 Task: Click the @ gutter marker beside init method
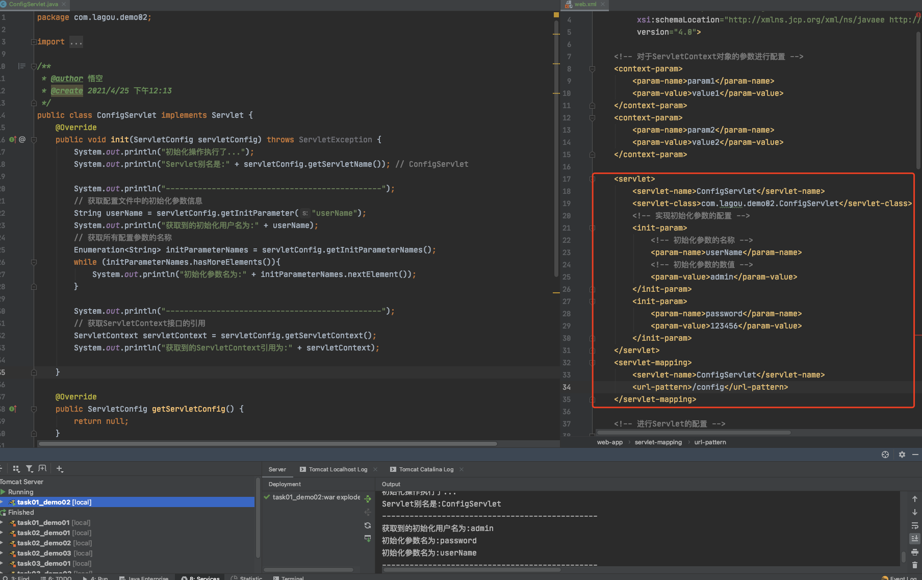(x=22, y=139)
